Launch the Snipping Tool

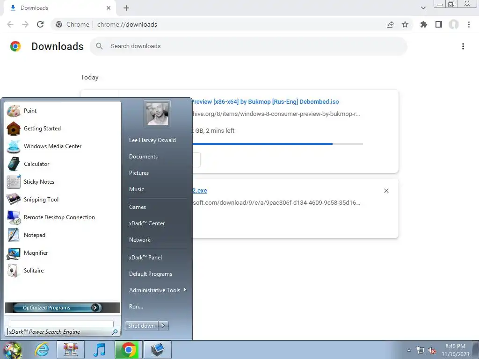click(x=41, y=199)
